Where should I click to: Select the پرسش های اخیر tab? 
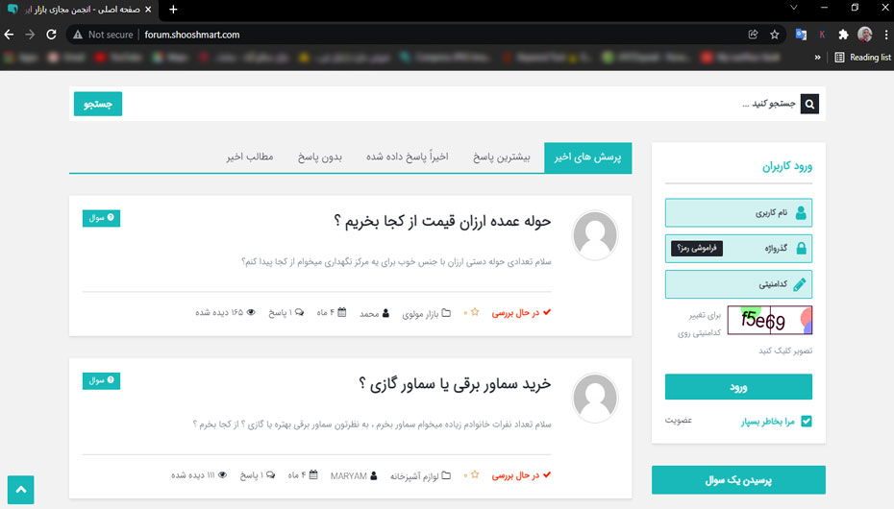(587, 158)
